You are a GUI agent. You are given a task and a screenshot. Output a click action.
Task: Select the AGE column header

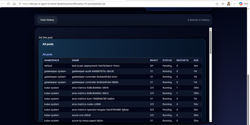(196, 60)
